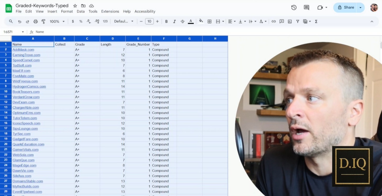The height and width of the screenshot is (196, 382).
Task: Format selection as currency
Action: pos(73,22)
